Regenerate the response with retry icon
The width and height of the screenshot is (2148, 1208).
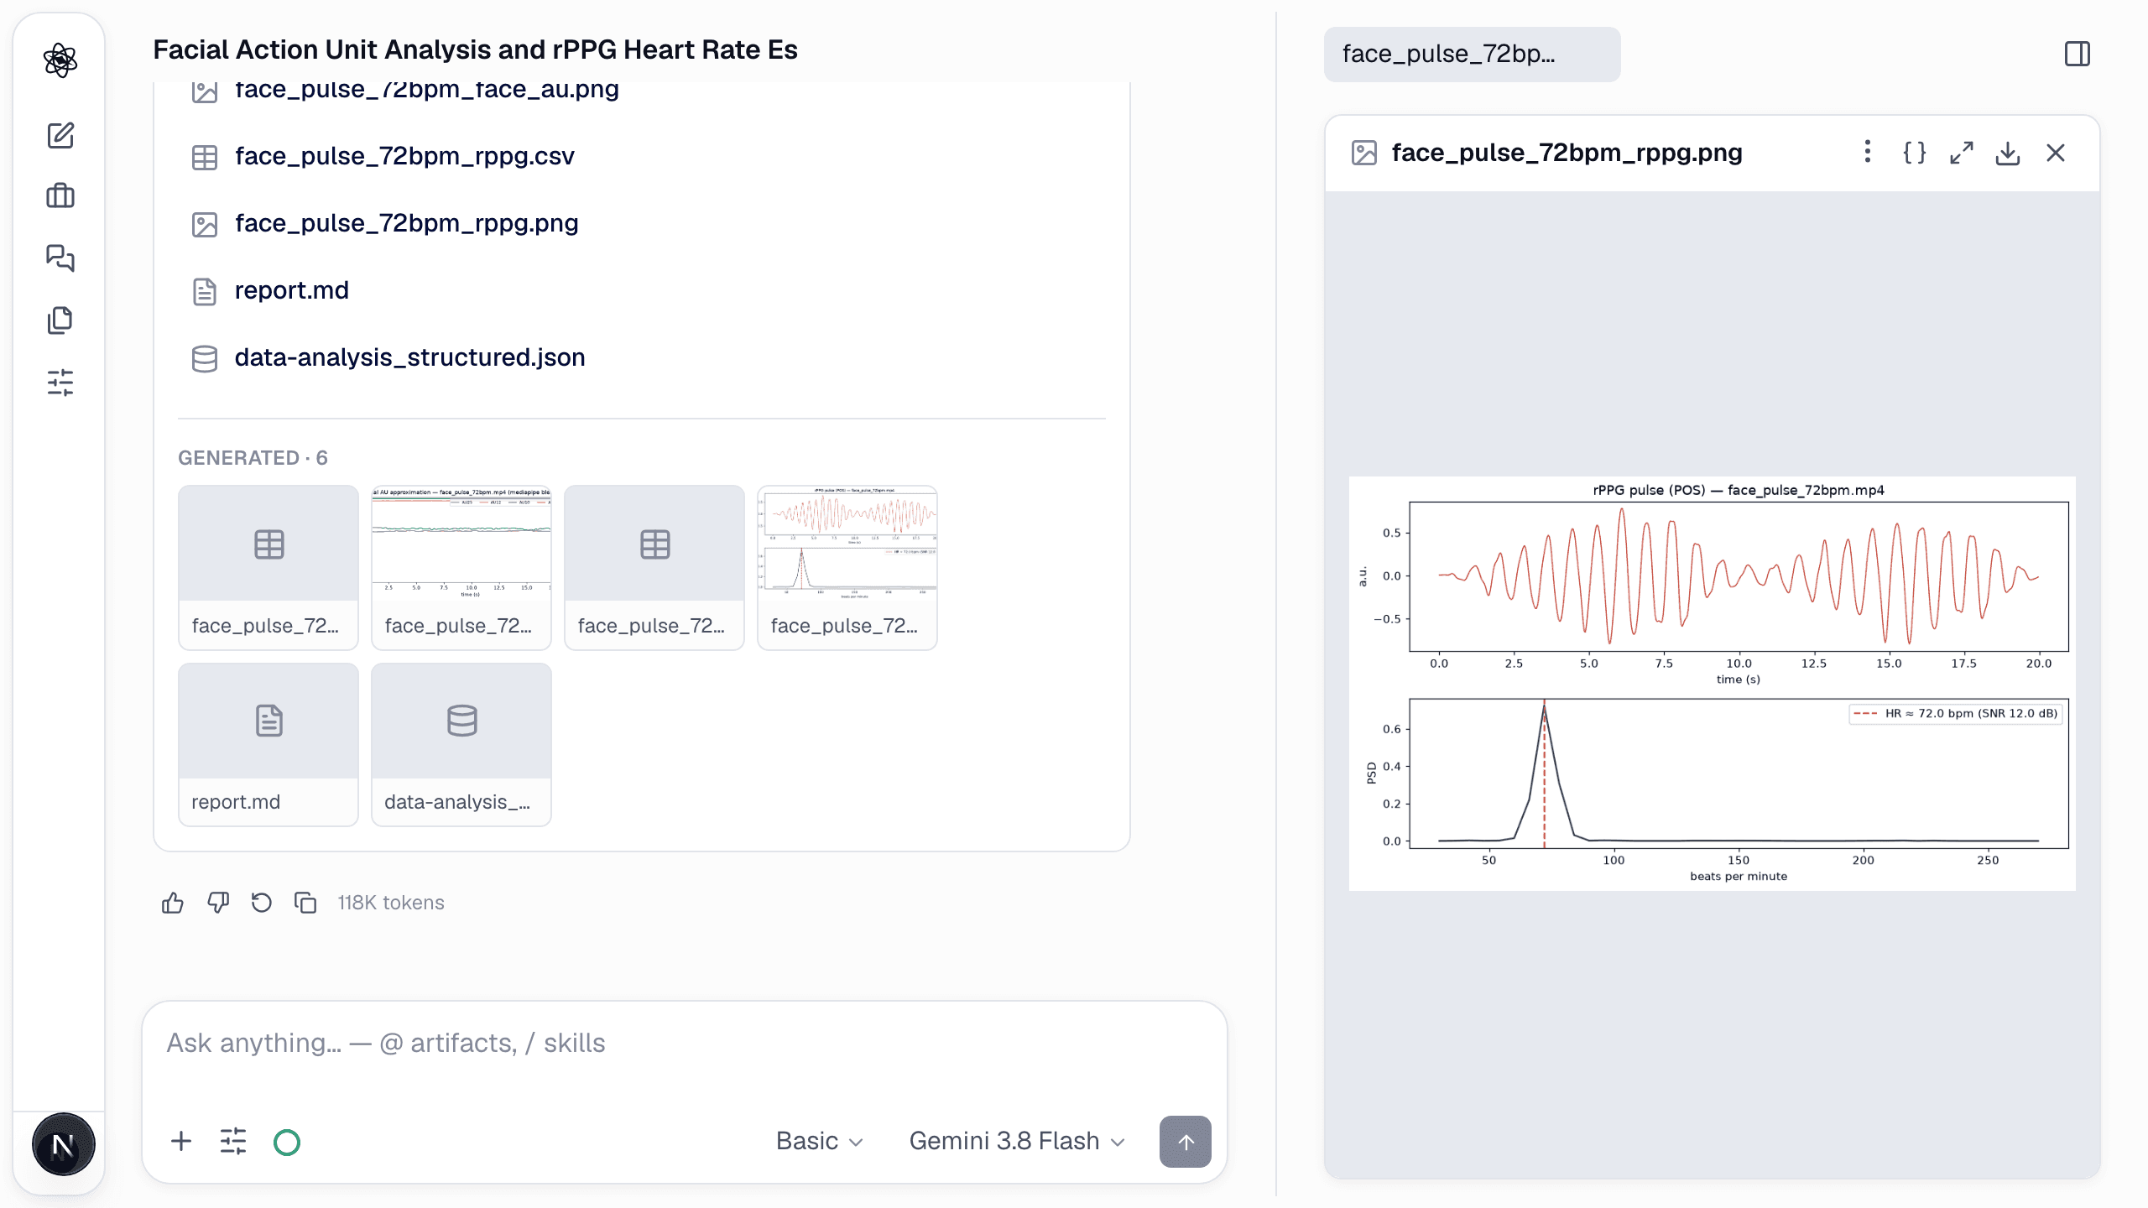(262, 903)
